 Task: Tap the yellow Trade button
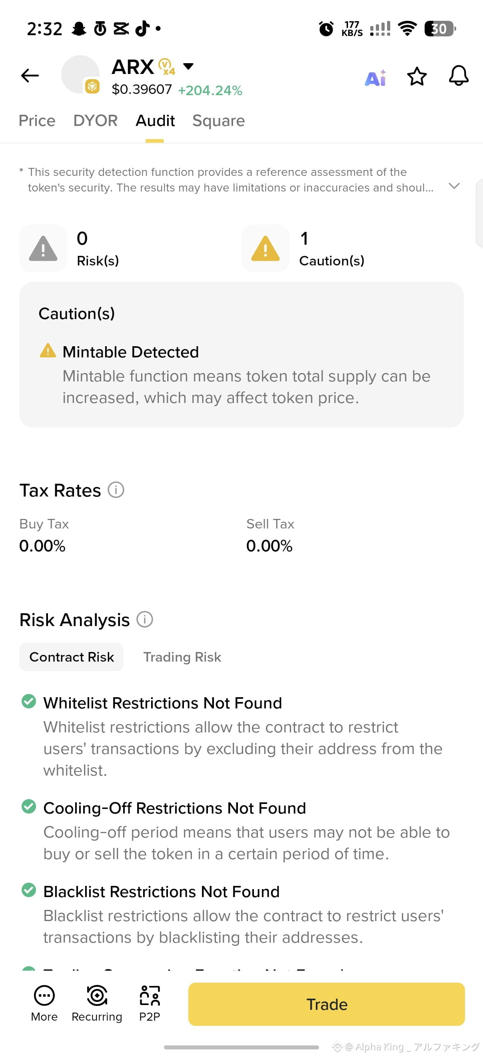point(326,1004)
